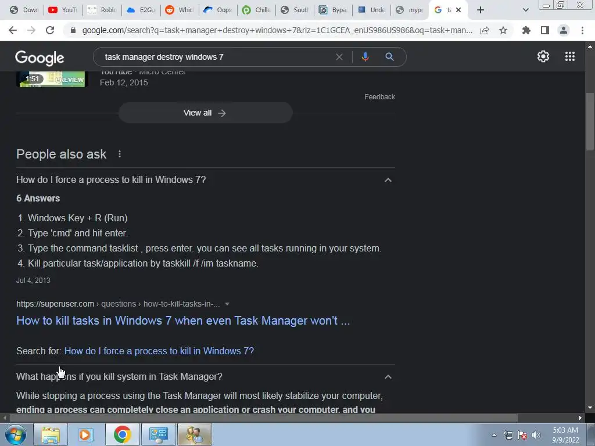Go back to the previous page
Image resolution: width=595 pixels, height=446 pixels.
point(13,30)
